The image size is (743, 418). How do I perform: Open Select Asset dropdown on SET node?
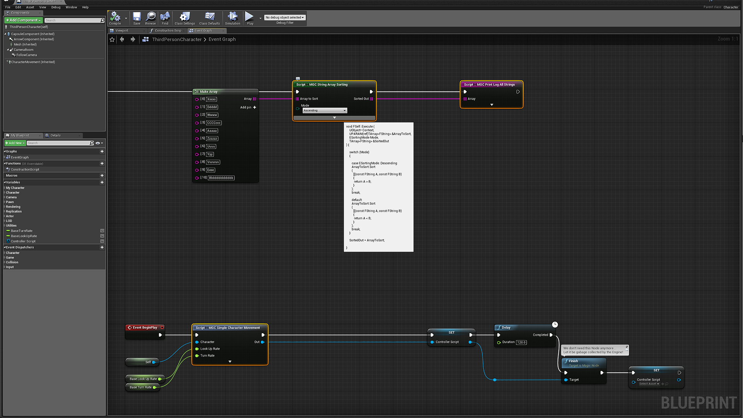coord(649,384)
